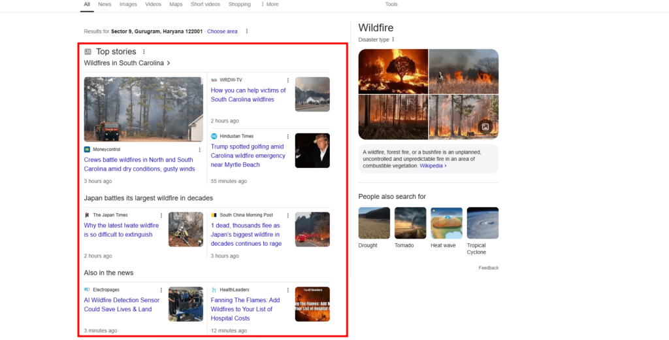The width and height of the screenshot is (669, 340).
Task: Open three-dot menu next to Top stories
Action: click(144, 52)
